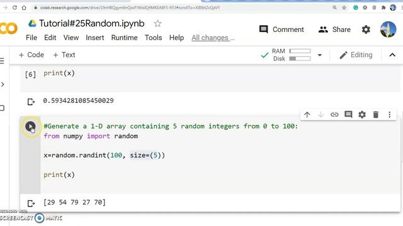This screenshot has height=226, width=403.
Task: Open the Edit menu
Action: coord(50,38)
